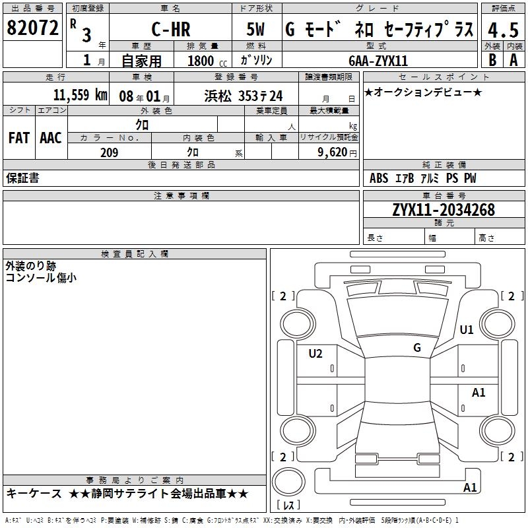Click the equipment line ABS エアB アルミ PS PW

point(422,178)
